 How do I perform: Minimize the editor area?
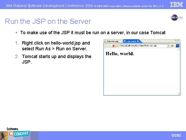(176, 40)
